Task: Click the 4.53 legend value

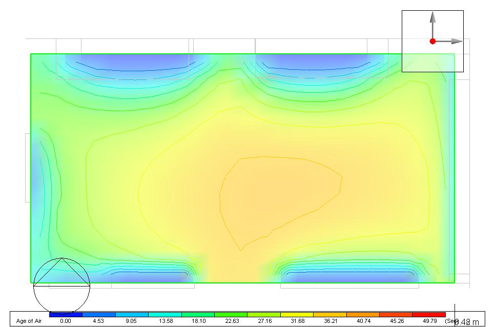Action: click(x=98, y=321)
